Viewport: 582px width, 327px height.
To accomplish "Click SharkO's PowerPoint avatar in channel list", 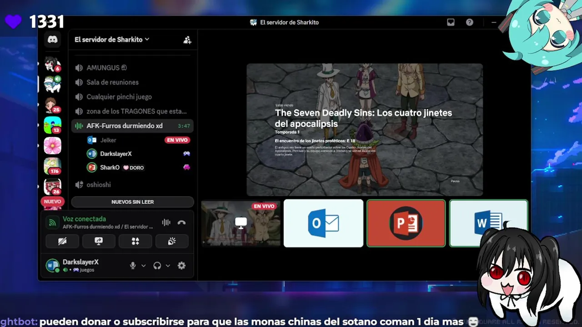I will (x=92, y=168).
